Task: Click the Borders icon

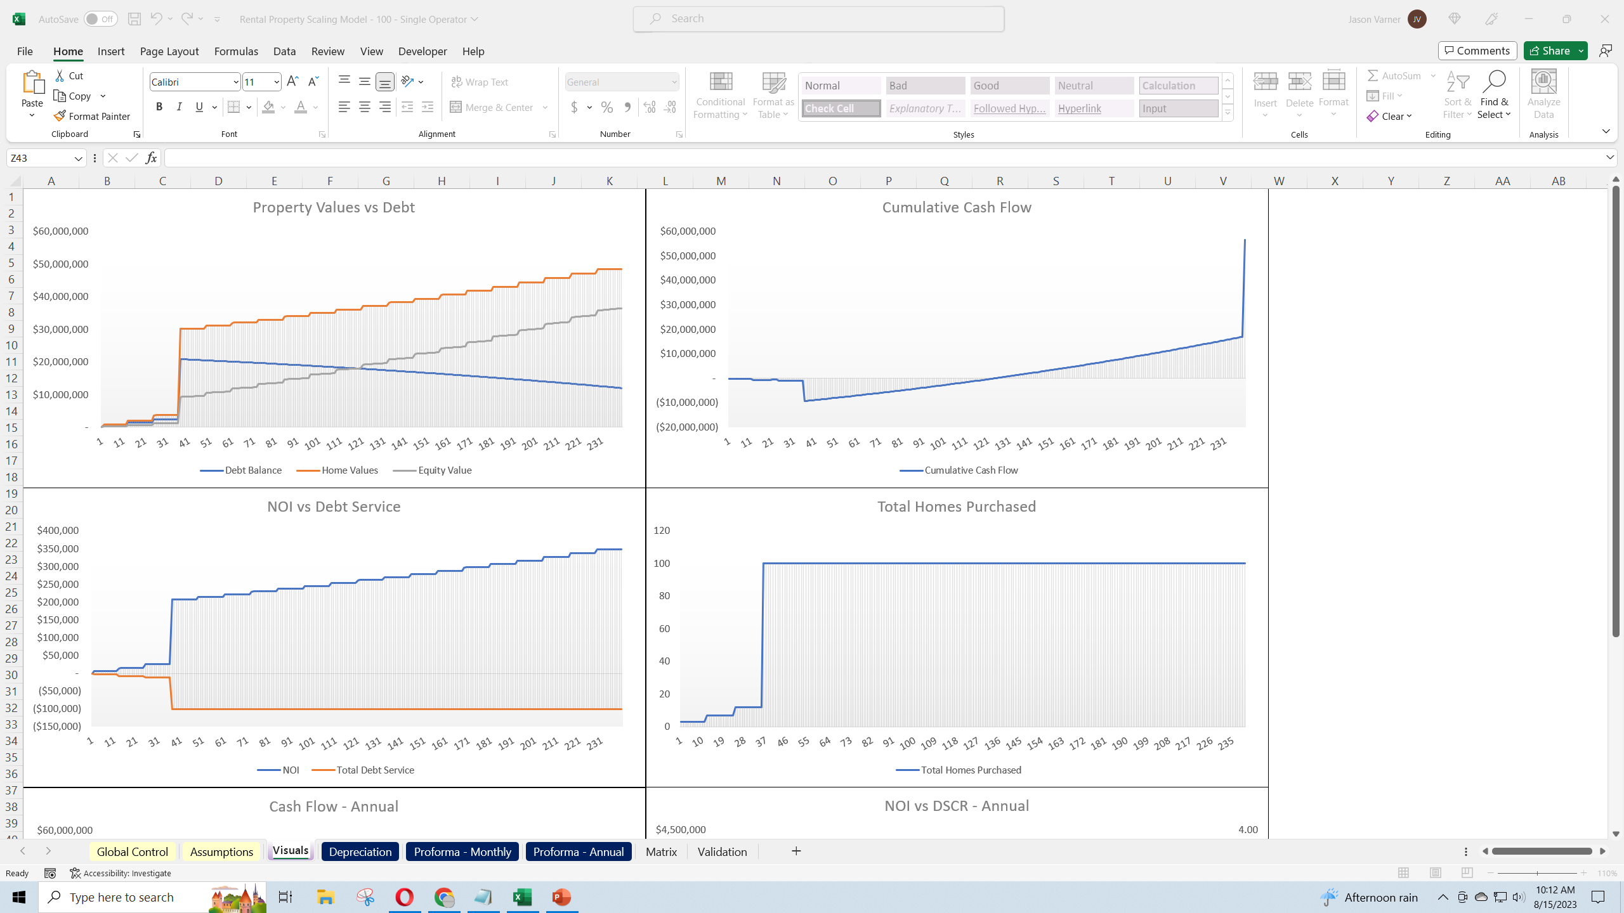Action: (234, 107)
